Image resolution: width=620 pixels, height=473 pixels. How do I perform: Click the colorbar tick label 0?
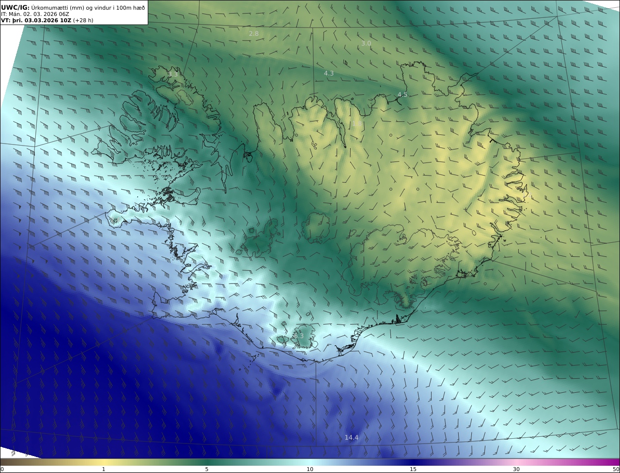(2, 469)
